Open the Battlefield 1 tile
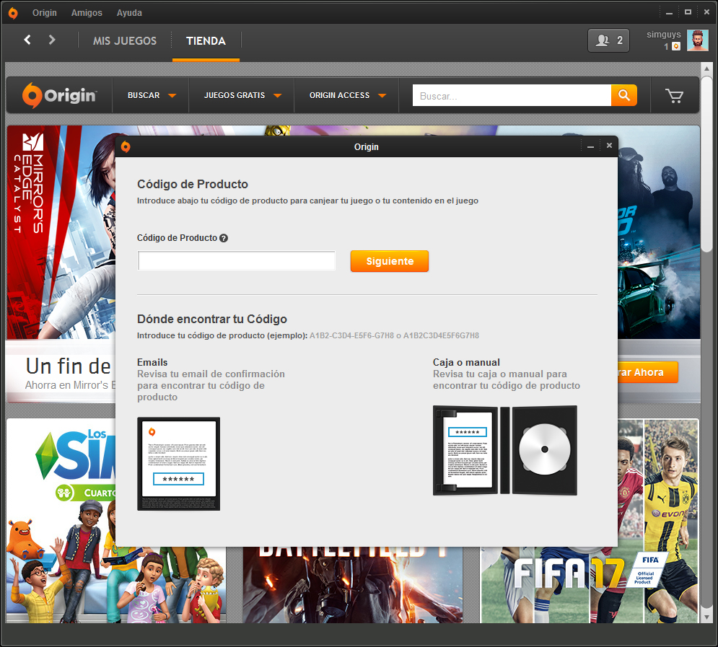The image size is (718, 647). [353, 585]
